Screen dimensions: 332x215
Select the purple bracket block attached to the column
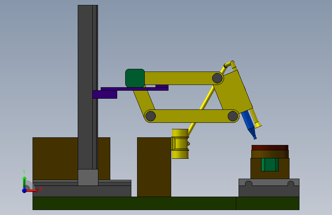point(105,94)
